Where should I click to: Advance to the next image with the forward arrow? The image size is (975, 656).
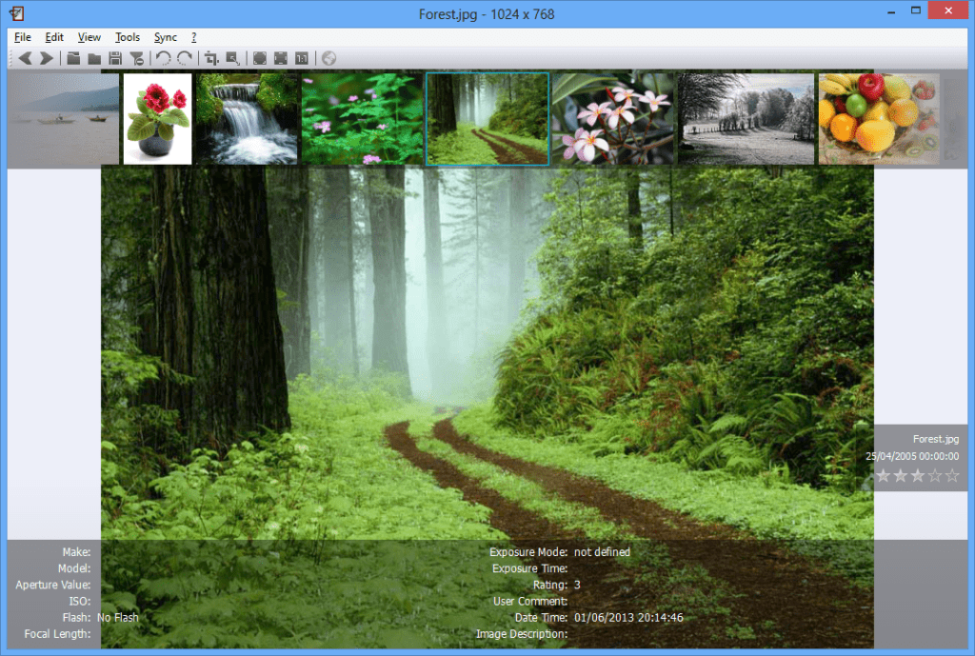coord(44,58)
